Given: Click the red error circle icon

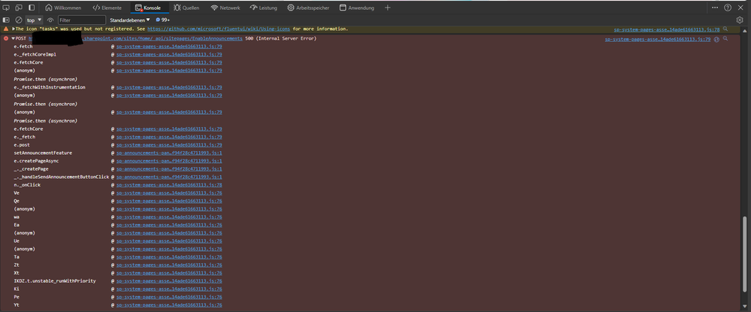Looking at the screenshot, I should [6, 38].
